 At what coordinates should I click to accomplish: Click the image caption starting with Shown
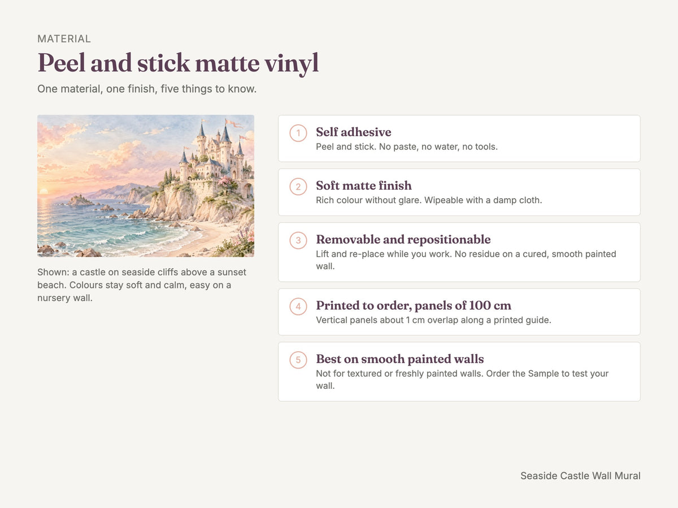tap(142, 285)
